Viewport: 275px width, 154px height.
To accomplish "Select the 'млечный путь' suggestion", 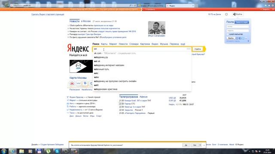I will tap(142, 69).
